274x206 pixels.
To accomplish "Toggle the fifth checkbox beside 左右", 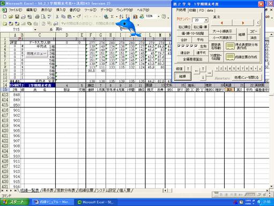I will (196, 46).
